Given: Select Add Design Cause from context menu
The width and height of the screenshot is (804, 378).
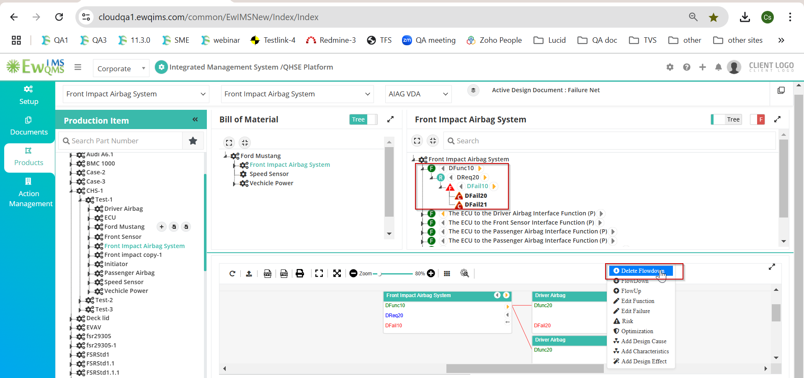Looking at the screenshot, I should [x=643, y=341].
